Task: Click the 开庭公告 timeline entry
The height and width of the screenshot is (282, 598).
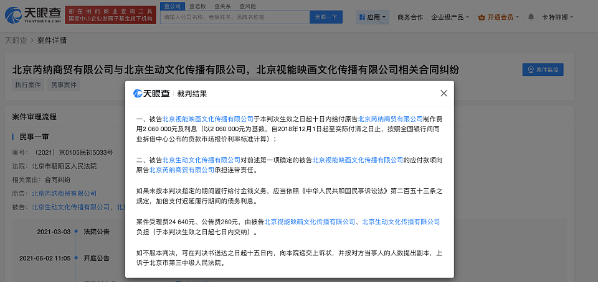Action: coord(97,258)
